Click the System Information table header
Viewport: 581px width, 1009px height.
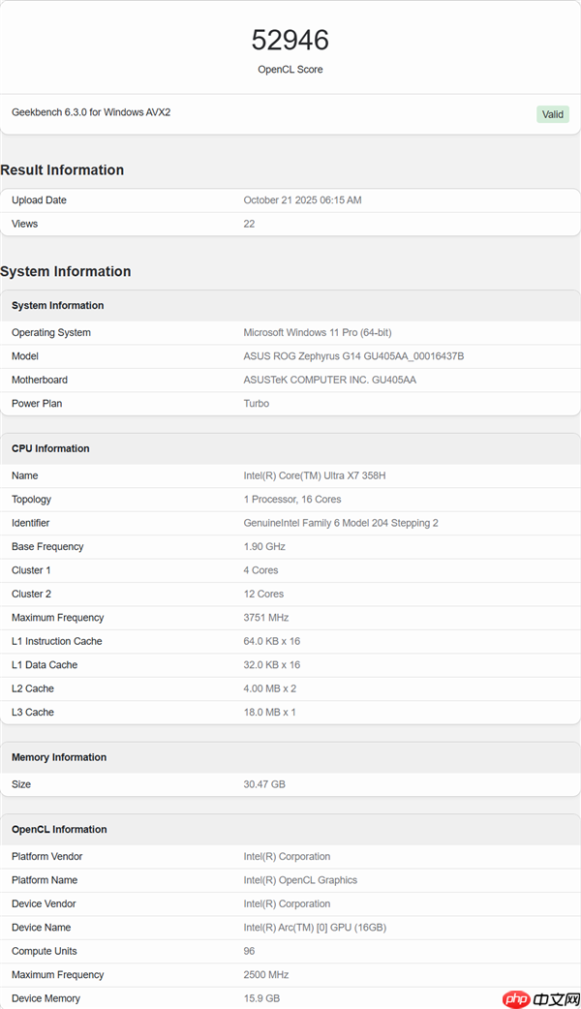(57, 306)
